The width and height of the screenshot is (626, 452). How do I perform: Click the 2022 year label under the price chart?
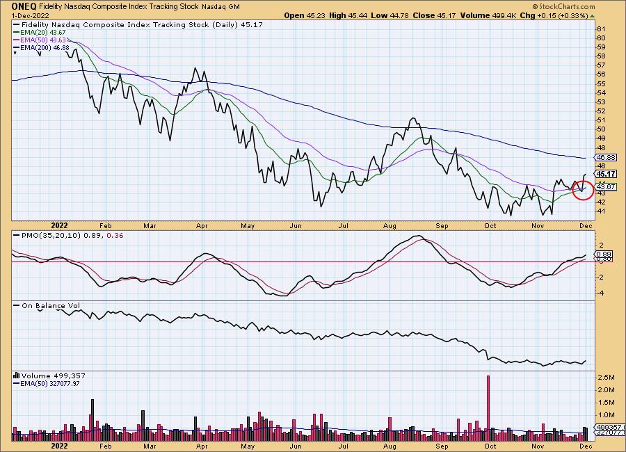[x=60, y=225]
